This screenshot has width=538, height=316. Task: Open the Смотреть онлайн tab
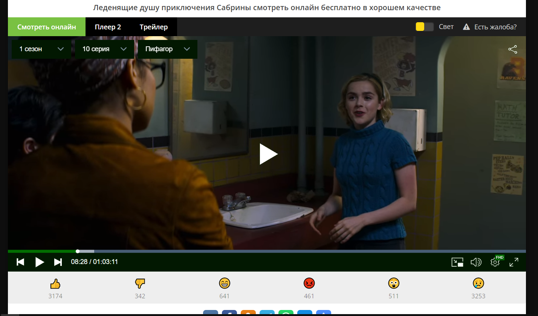coord(47,27)
